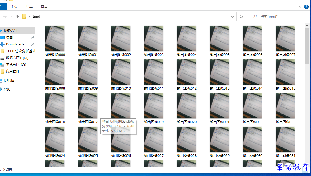The height and width of the screenshot is (176, 311).
Task: Select 此电脑 in navigation pane
Action: [x=9, y=81]
